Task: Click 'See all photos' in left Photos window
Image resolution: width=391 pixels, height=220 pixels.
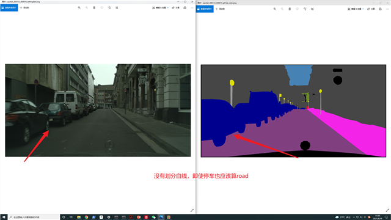Action: tap(9, 8)
